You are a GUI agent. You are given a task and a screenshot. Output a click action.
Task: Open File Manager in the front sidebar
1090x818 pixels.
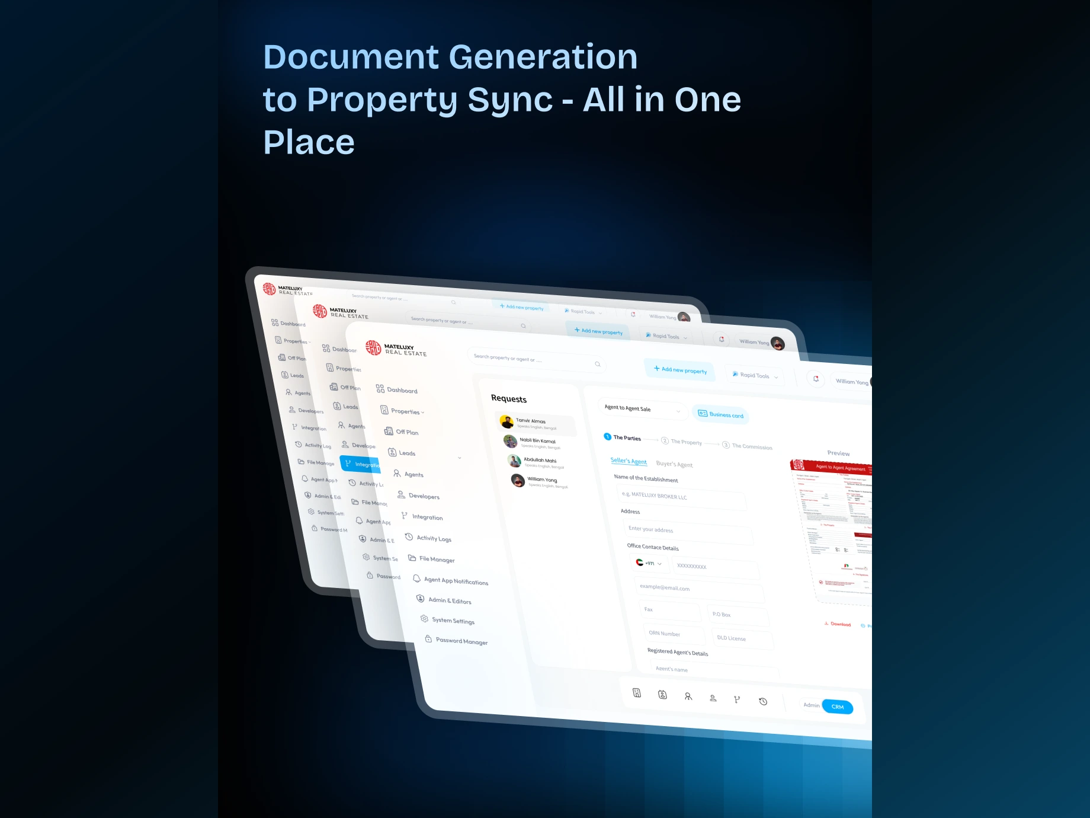432,559
